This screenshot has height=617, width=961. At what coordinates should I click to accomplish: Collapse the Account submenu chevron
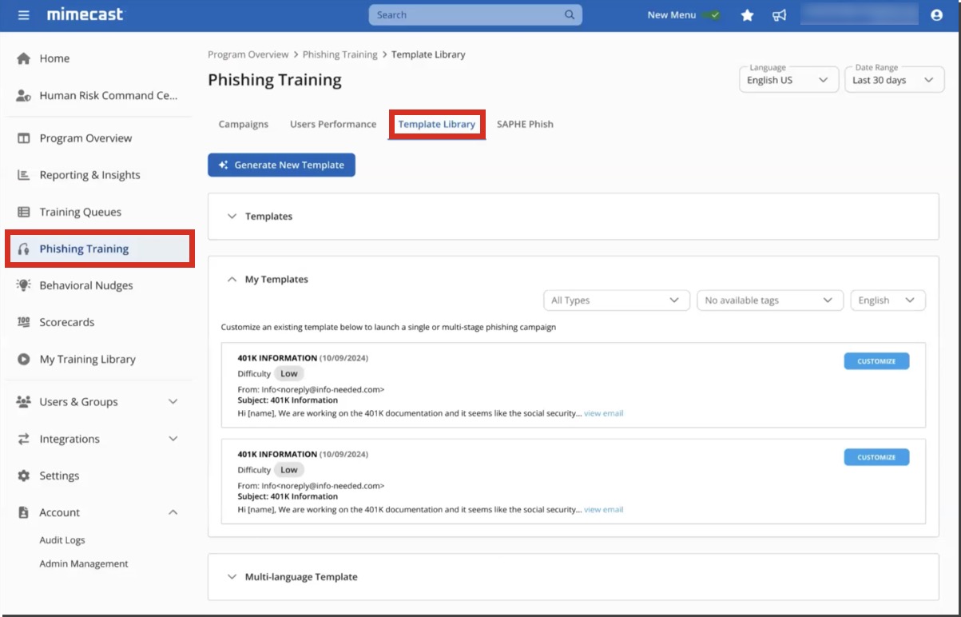click(x=173, y=512)
